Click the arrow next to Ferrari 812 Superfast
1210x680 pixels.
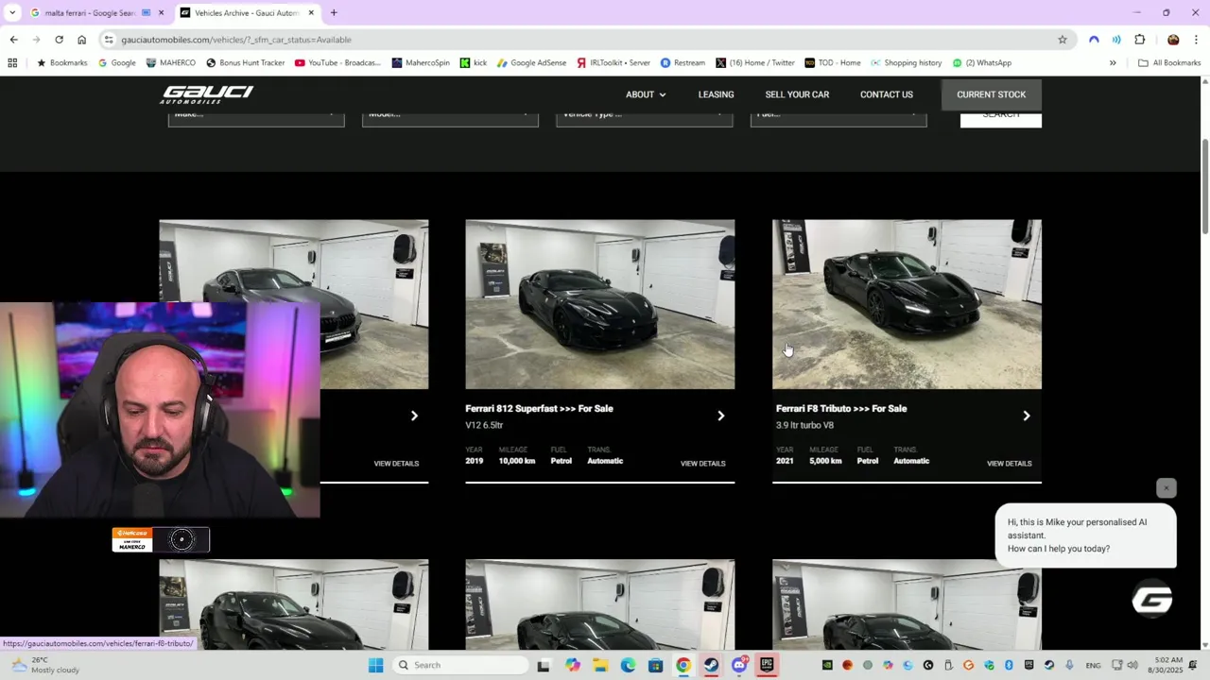pyautogui.click(x=720, y=416)
